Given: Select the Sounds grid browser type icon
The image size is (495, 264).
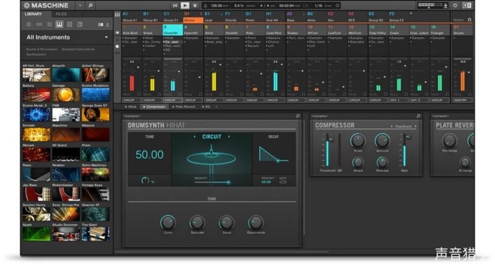Looking at the screenshot, I should pyautogui.click(x=49, y=24).
